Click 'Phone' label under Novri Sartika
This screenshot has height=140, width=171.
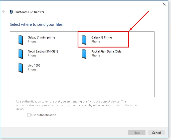point(32,55)
